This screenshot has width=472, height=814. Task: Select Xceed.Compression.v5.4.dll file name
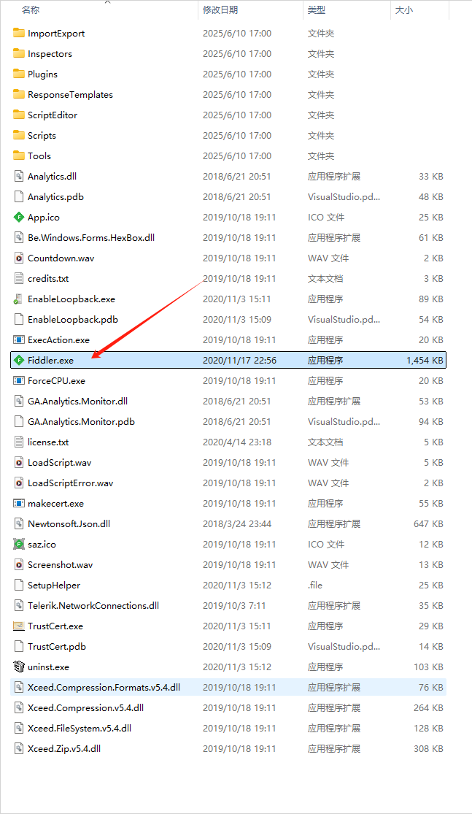coord(85,707)
